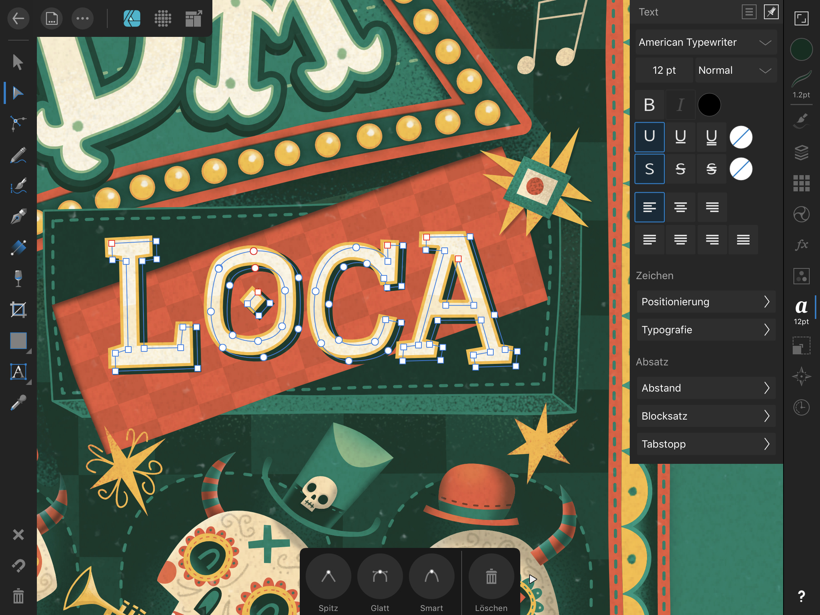Open the History clock panel
820x615 pixels.
click(x=801, y=407)
